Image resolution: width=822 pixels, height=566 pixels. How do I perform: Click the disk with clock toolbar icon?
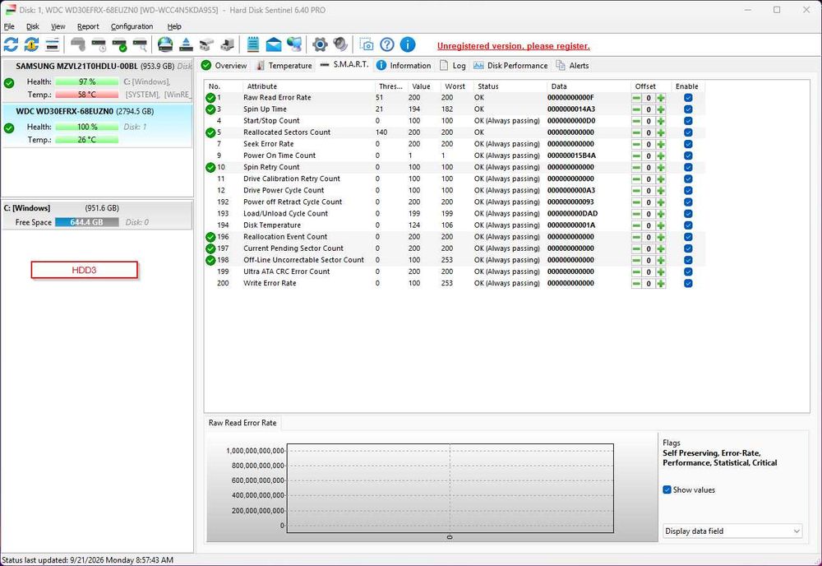point(99,44)
